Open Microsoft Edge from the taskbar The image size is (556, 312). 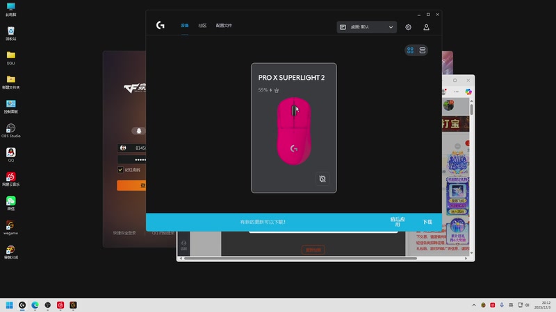35,305
